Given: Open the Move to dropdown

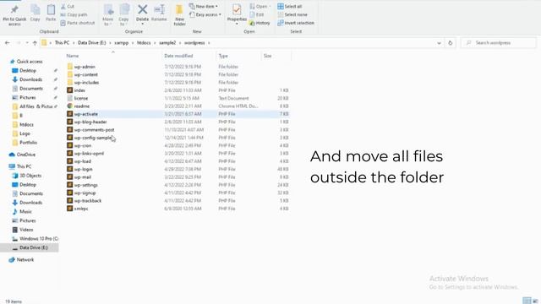Looking at the screenshot, I should (107, 15).
